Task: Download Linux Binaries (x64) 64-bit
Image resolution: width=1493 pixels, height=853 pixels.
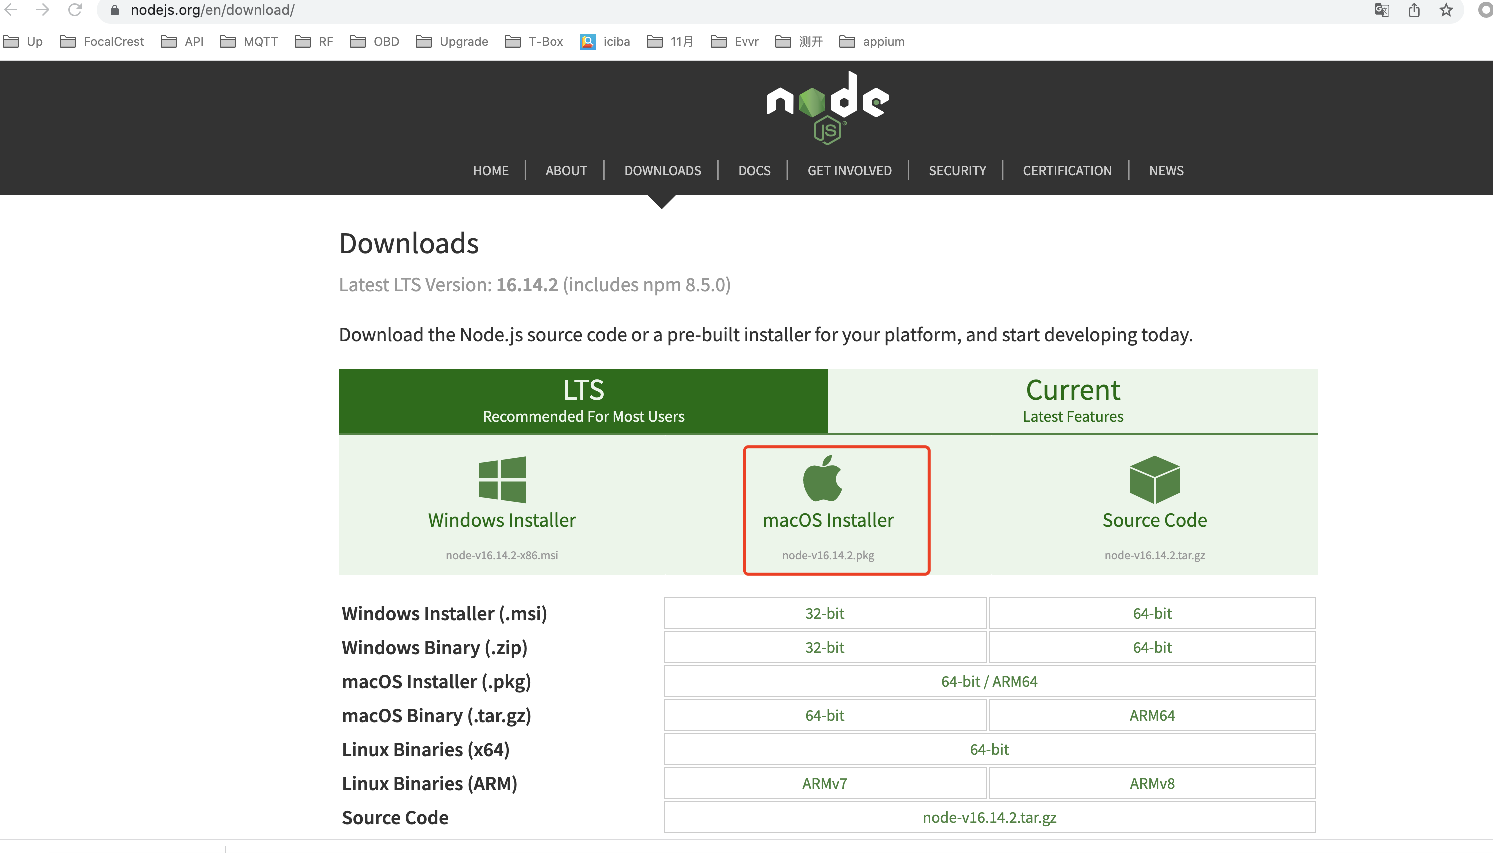Action: tap(989, 749)
